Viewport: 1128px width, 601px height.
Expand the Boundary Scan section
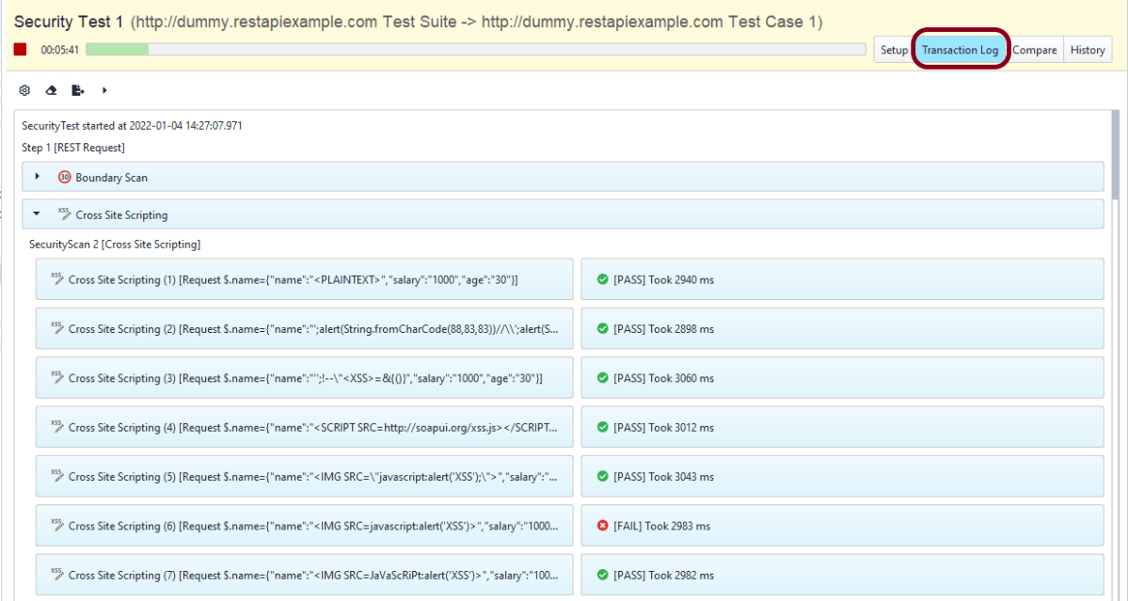(37, 177)
